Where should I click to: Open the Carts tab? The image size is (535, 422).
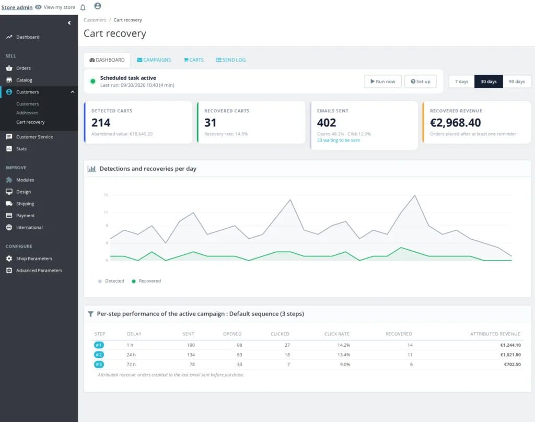pyautogui.click(x=193, y=60)
